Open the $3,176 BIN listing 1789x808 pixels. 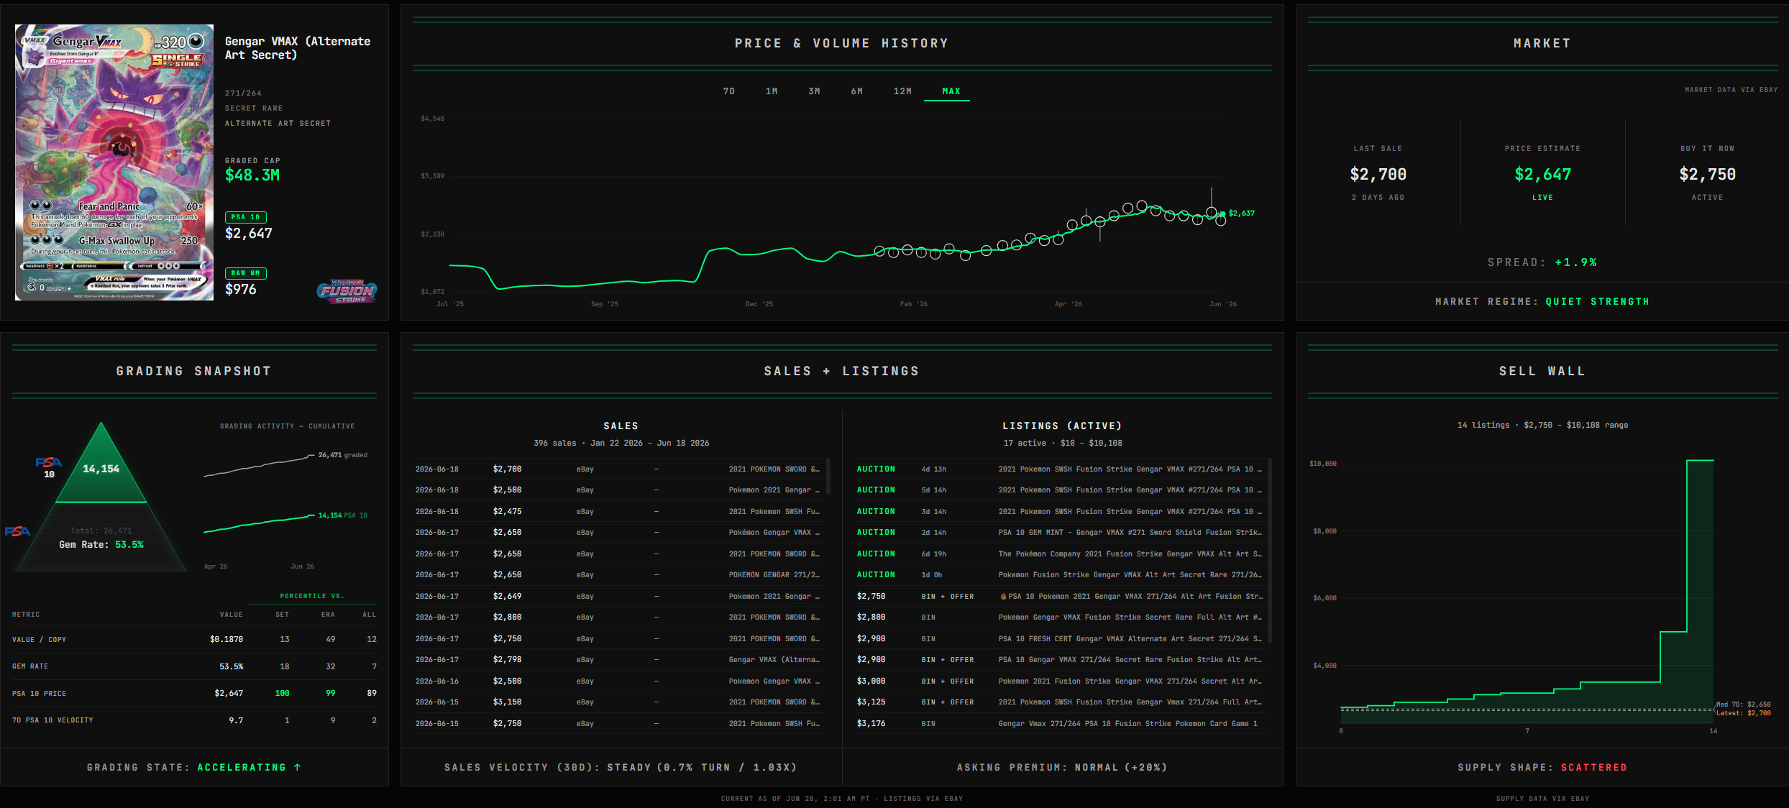click(1059, 724)
